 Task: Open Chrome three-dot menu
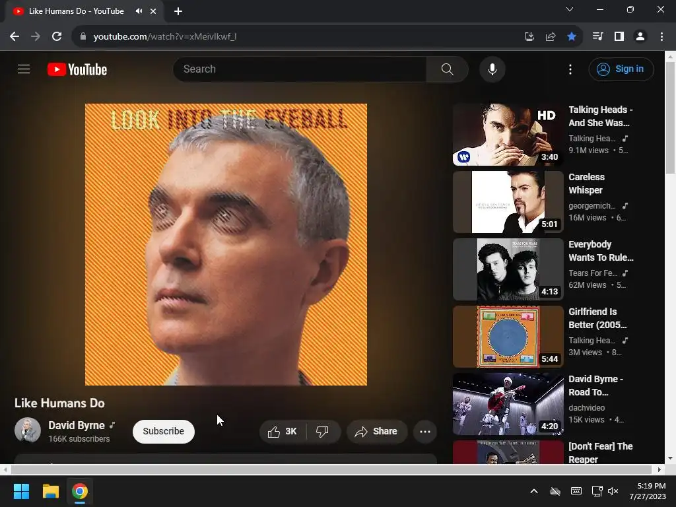pos(661,37)
